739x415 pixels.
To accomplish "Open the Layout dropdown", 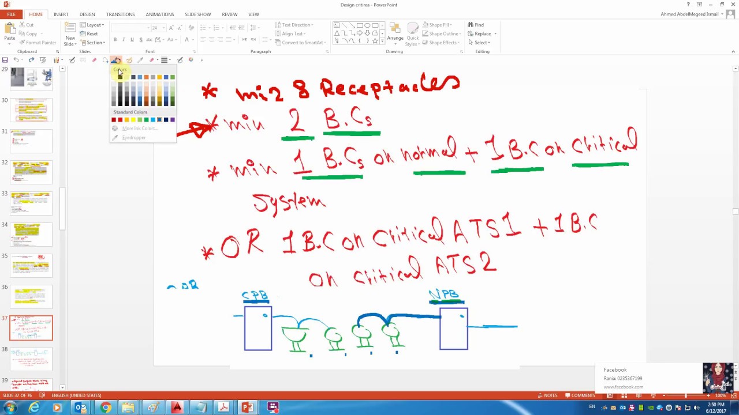I will [x=92, y=25].
